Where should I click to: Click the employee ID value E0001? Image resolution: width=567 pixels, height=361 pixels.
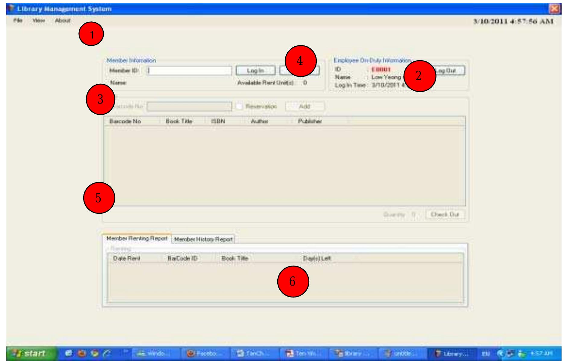tap(381, 70)
